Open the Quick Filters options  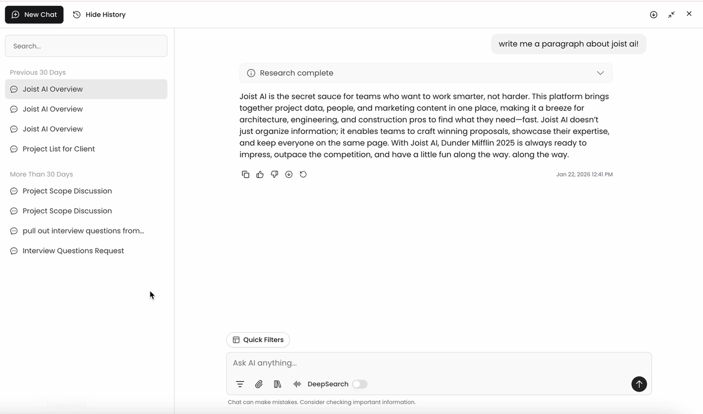point(258,340)
